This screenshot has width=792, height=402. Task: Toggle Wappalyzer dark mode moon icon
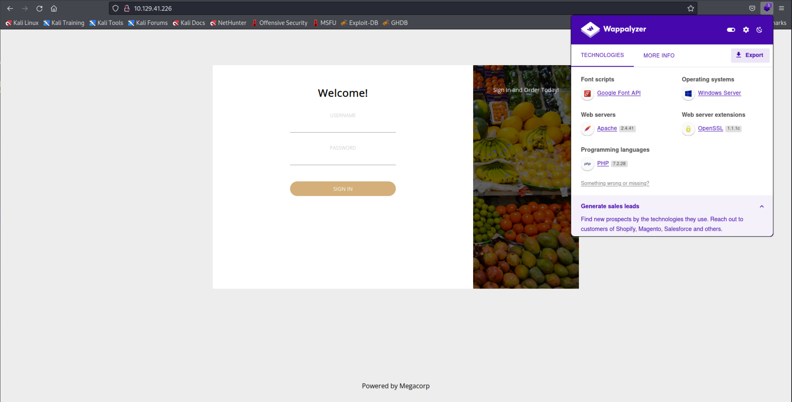[x=759, y=30]
